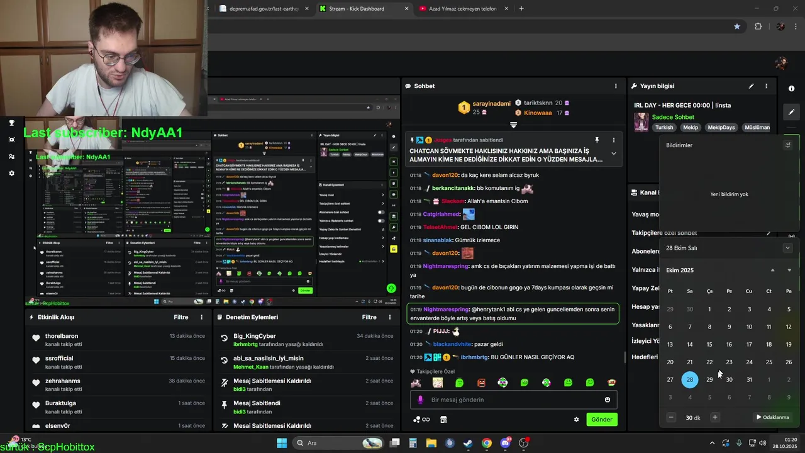
Task: Select ssrofficial follow event
Action: [x=118, y=362]
